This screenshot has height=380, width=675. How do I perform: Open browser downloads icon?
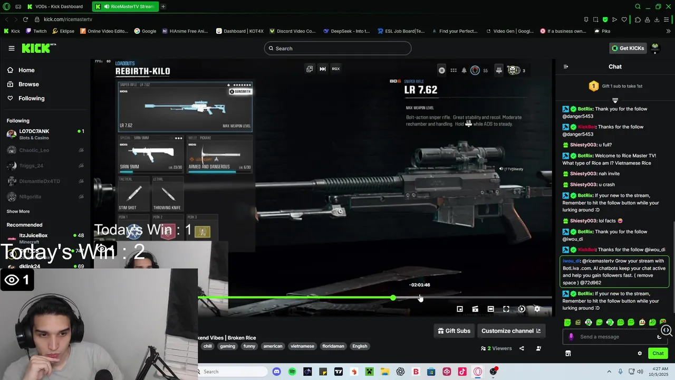pyautogui.click(x=657, y=20)
